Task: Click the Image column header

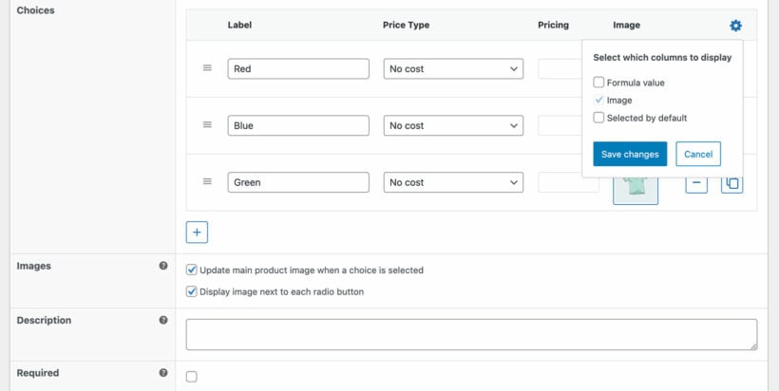Action: (626, 25)
